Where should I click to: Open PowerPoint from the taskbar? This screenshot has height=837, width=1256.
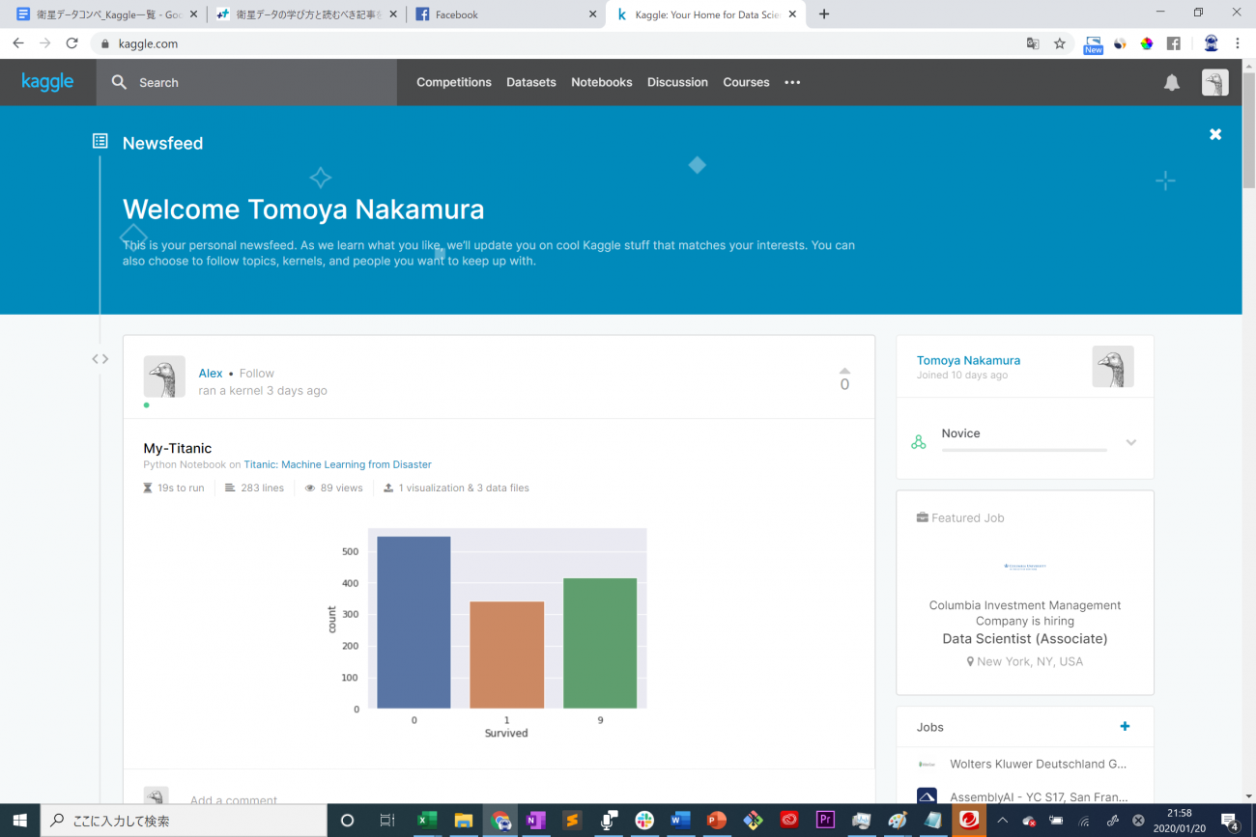(716, 821)
